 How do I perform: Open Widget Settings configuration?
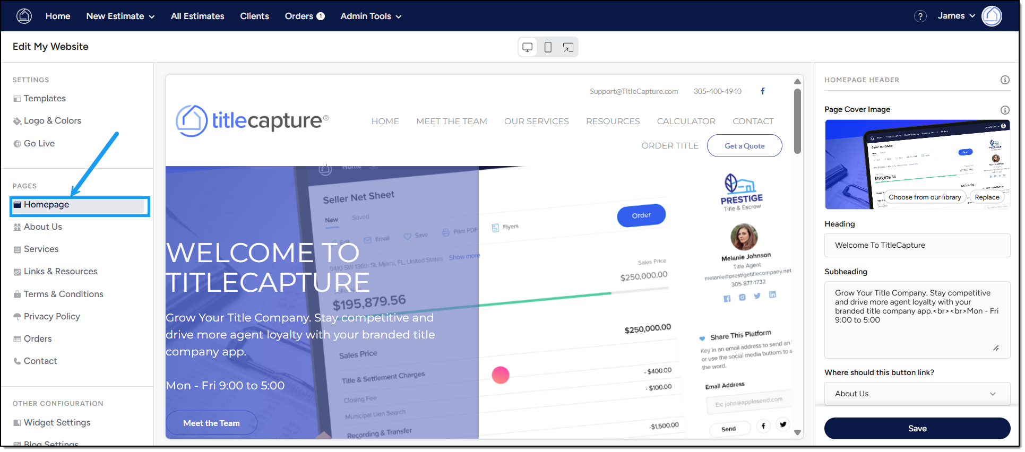[57, 423]
